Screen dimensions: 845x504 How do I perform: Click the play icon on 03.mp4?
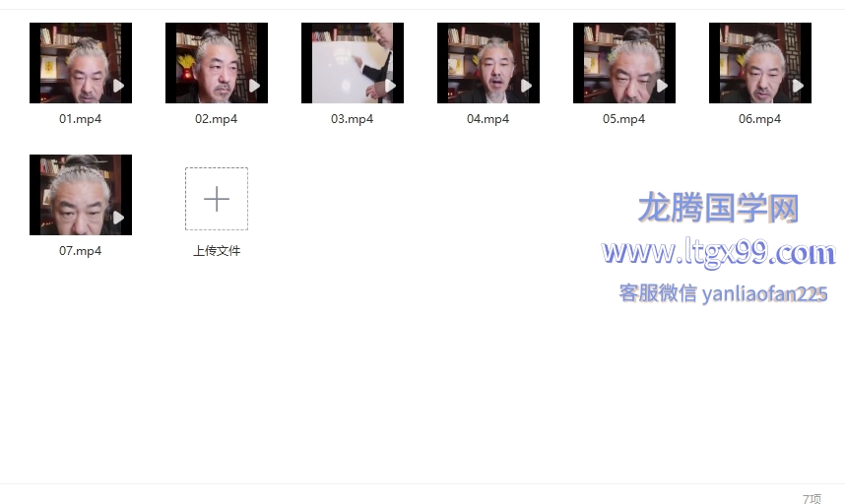pos(390,86)
